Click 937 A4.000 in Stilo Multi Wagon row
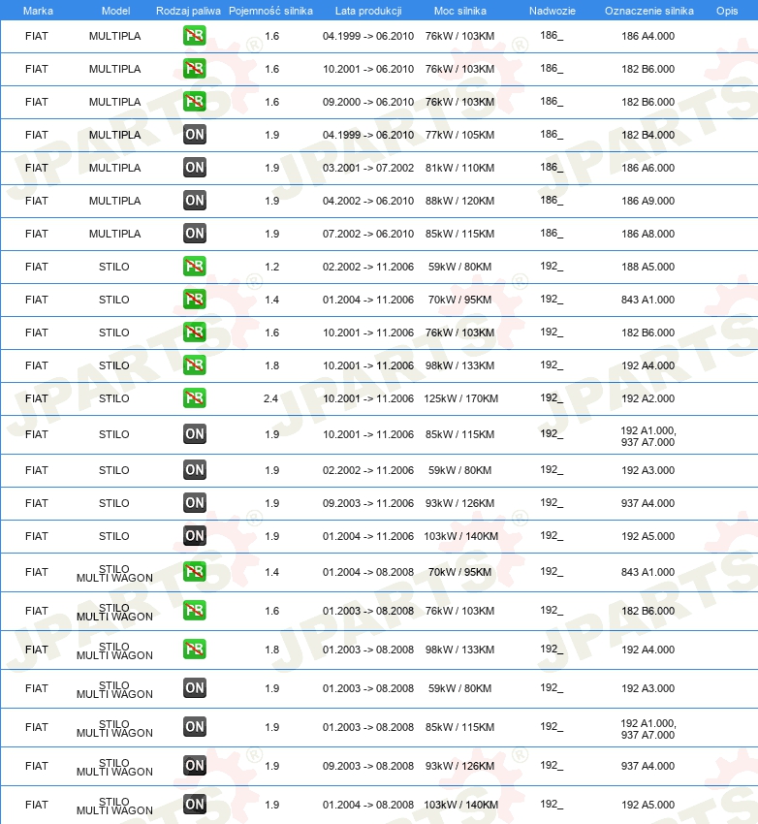This screenshot has height=824, width=758. (647, 766)
